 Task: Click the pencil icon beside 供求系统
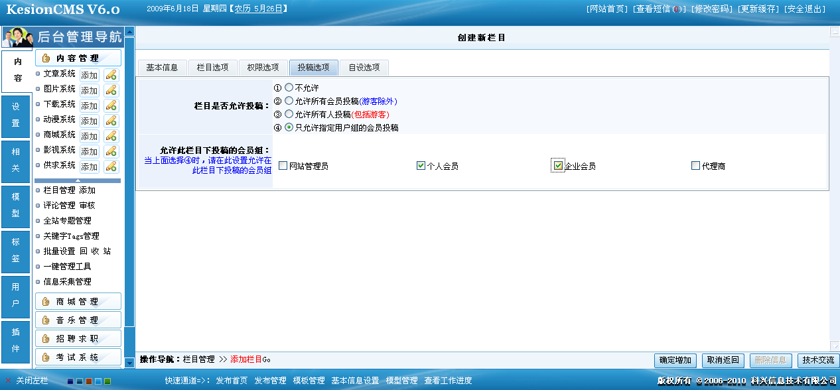pos(111,166)
